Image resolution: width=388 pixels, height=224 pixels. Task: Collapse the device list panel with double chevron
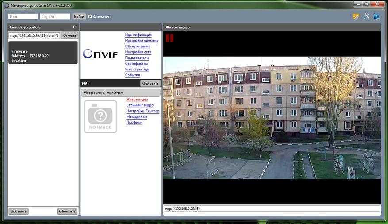tap(74, 27)
